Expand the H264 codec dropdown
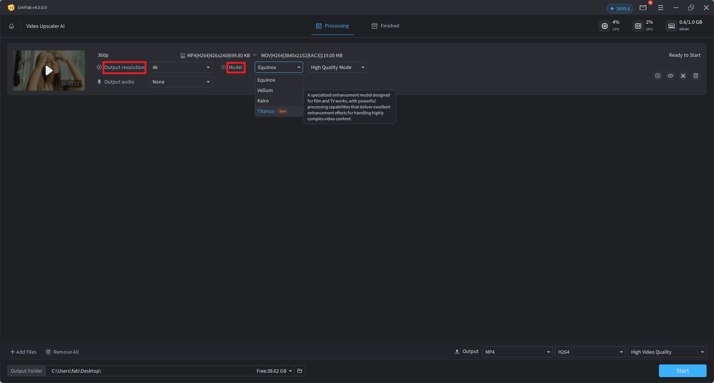The width and height of the screenshot is (714, 383). tap(590, 352)
